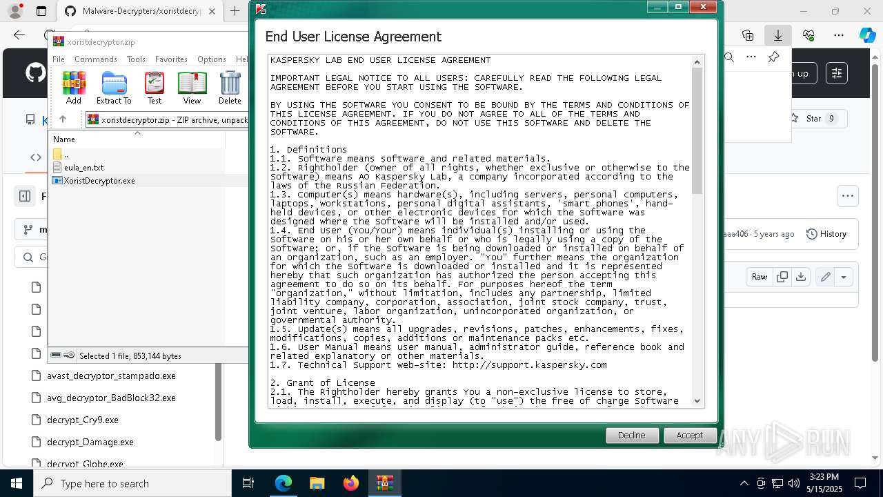Open WinRAR Commands menu
Screen dimensions: 883x497
[x=96, y=59]
